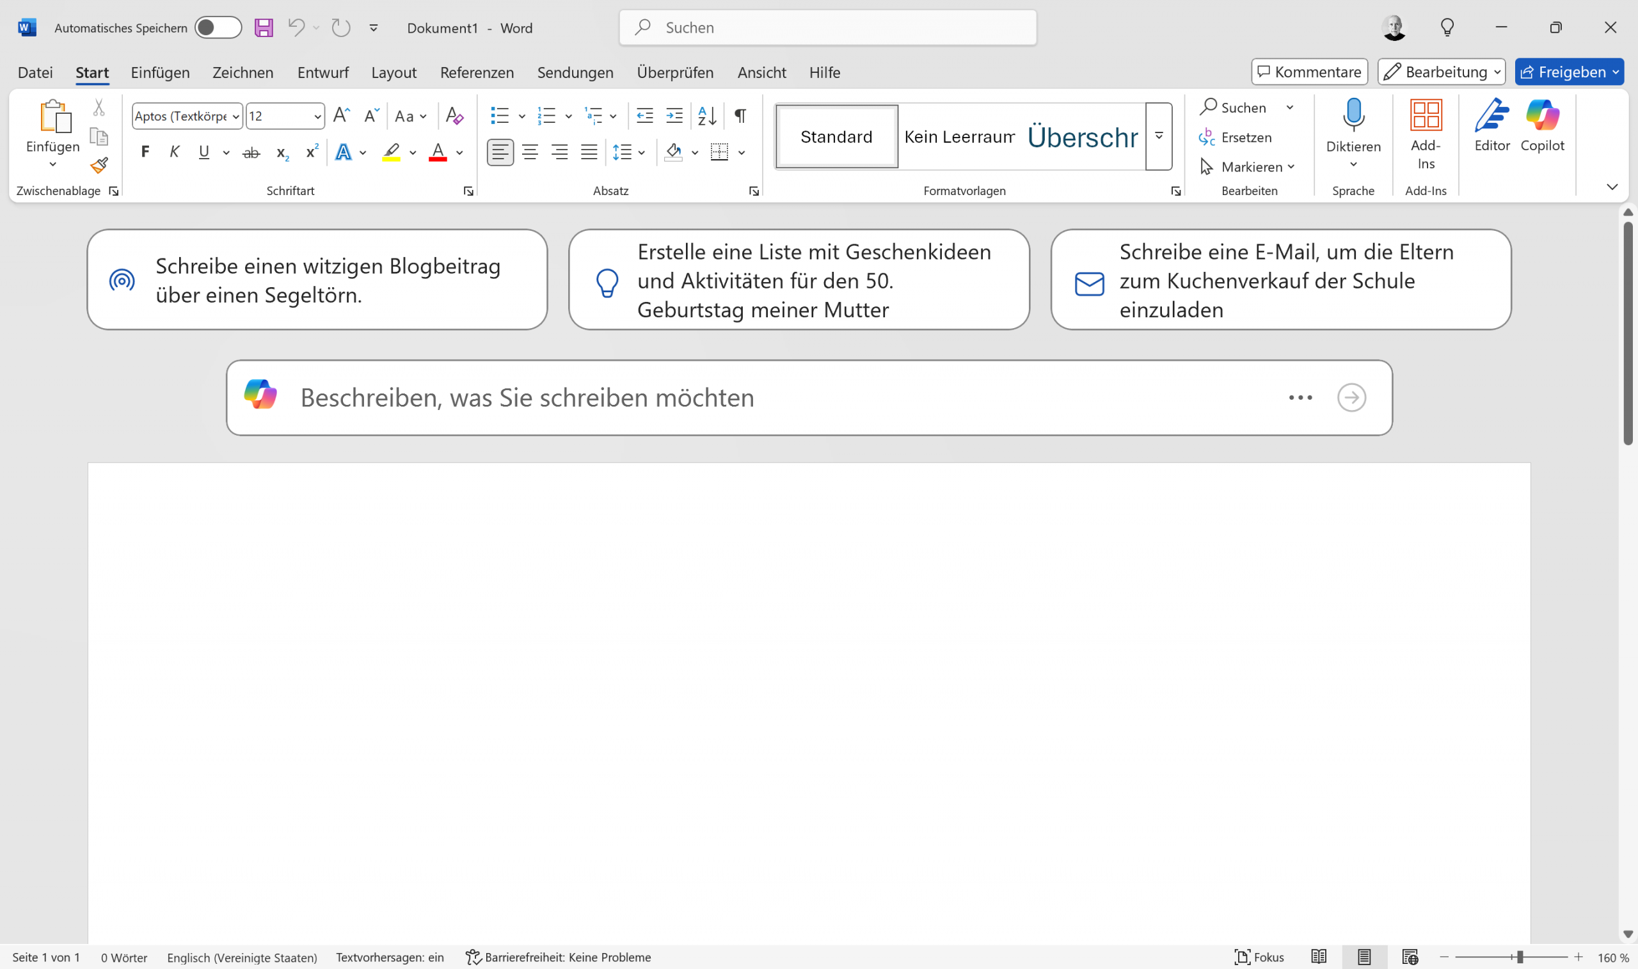
Task: Toggle the paragraph marks (¶) display
Action: click(740, 116)
